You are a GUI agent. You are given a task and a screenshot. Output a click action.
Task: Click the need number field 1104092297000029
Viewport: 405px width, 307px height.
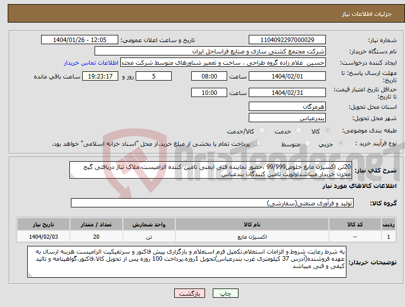[x=287, y=40]
